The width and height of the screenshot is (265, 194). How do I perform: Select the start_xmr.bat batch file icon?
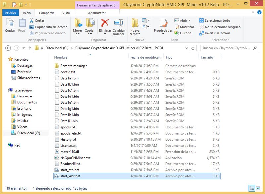tap(57, 176)
